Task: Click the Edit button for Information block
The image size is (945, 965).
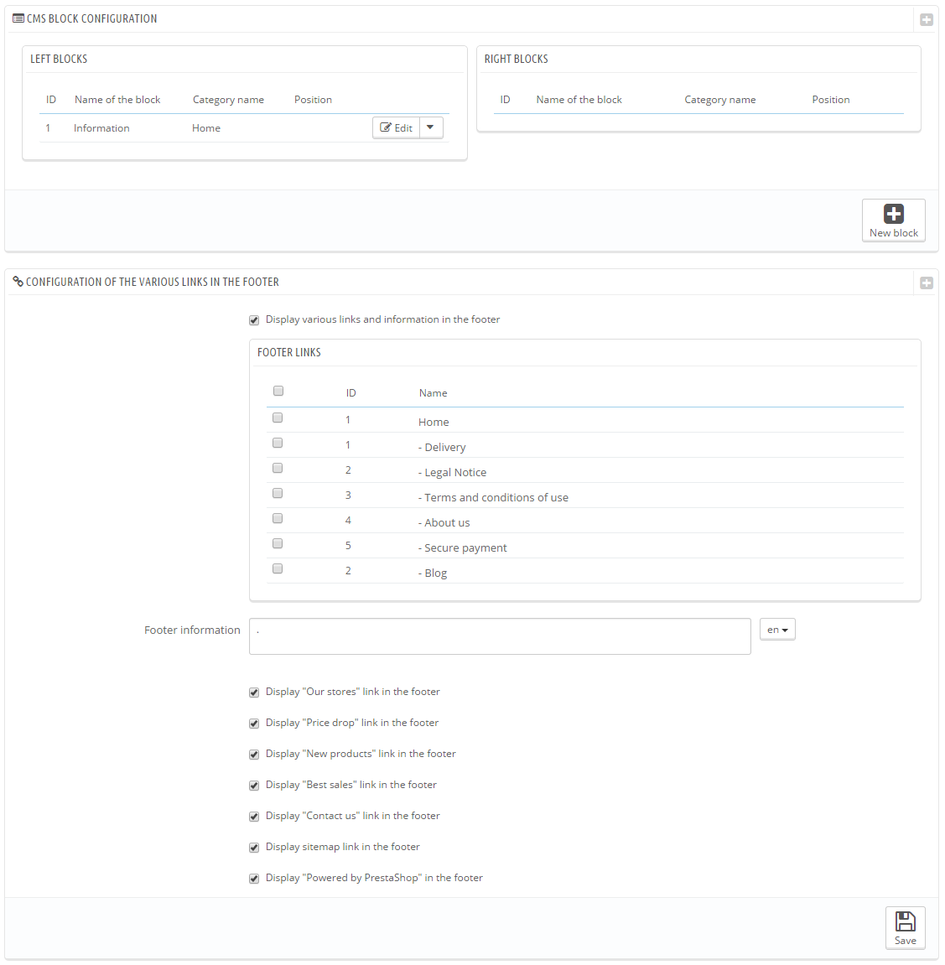Action: tap(396, 127)
